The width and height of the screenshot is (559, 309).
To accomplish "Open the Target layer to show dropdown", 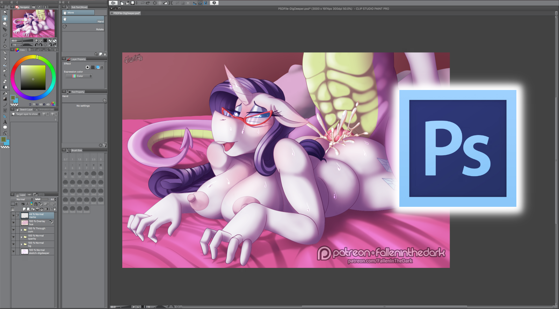I will point(26,114).
